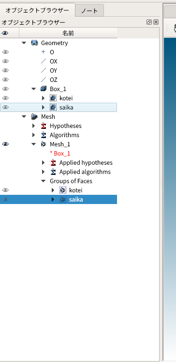Select the オブジェクトブラウザー tab
This screenshot has height=362, width=176.
[x=37, y=10]
